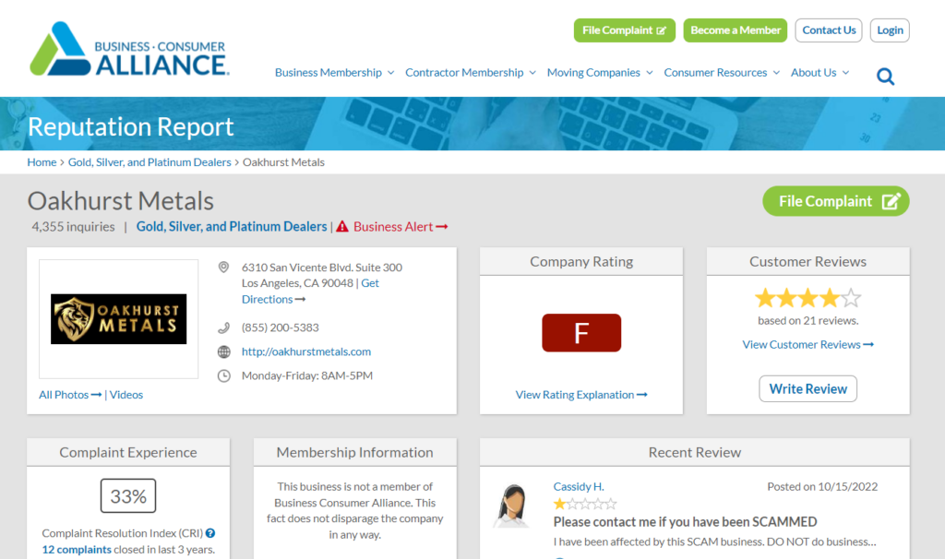Click the 33% complaint resolution index box
The image size is (945, 559).
pyautogui.click(x=128, y=495)
